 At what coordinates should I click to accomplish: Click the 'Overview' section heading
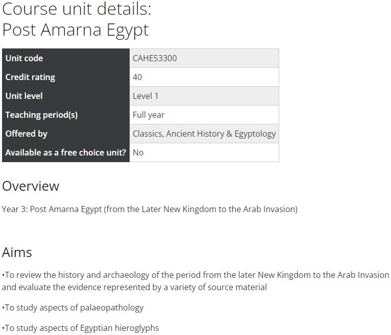point(31,186)
